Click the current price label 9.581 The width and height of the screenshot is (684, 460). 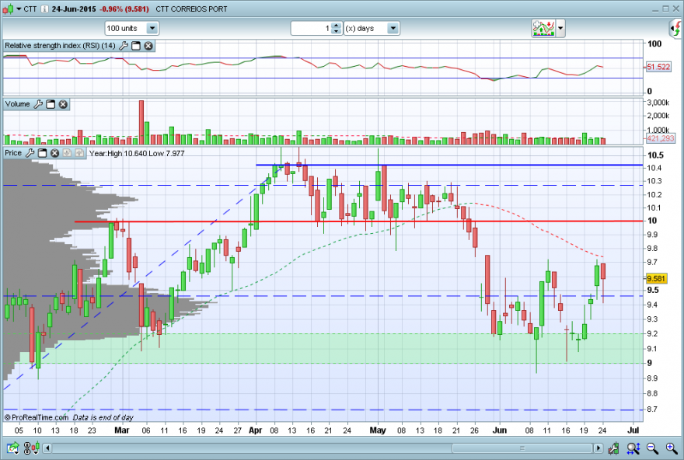coord(656,279)
